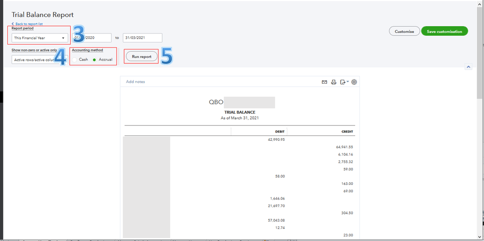Edit the end date field 31/03/2021

(x=142, y=38)
